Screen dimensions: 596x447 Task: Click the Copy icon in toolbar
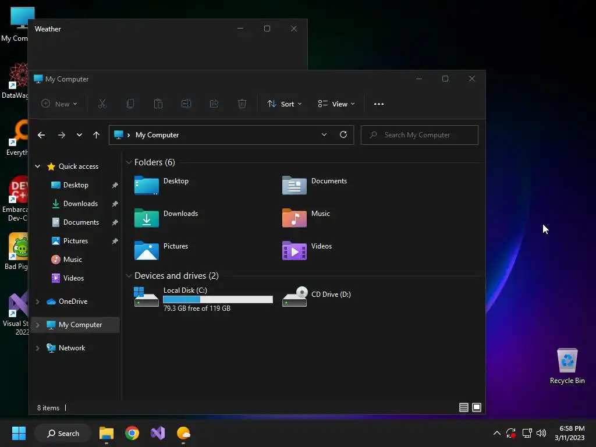[130, 104]
